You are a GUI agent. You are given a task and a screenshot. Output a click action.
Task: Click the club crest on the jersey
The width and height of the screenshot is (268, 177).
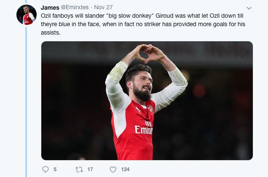click(150, 109)
